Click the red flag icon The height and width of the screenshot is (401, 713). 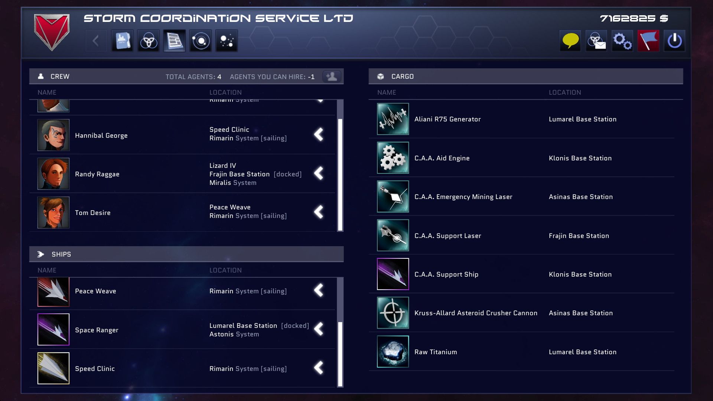click(649, 41)
